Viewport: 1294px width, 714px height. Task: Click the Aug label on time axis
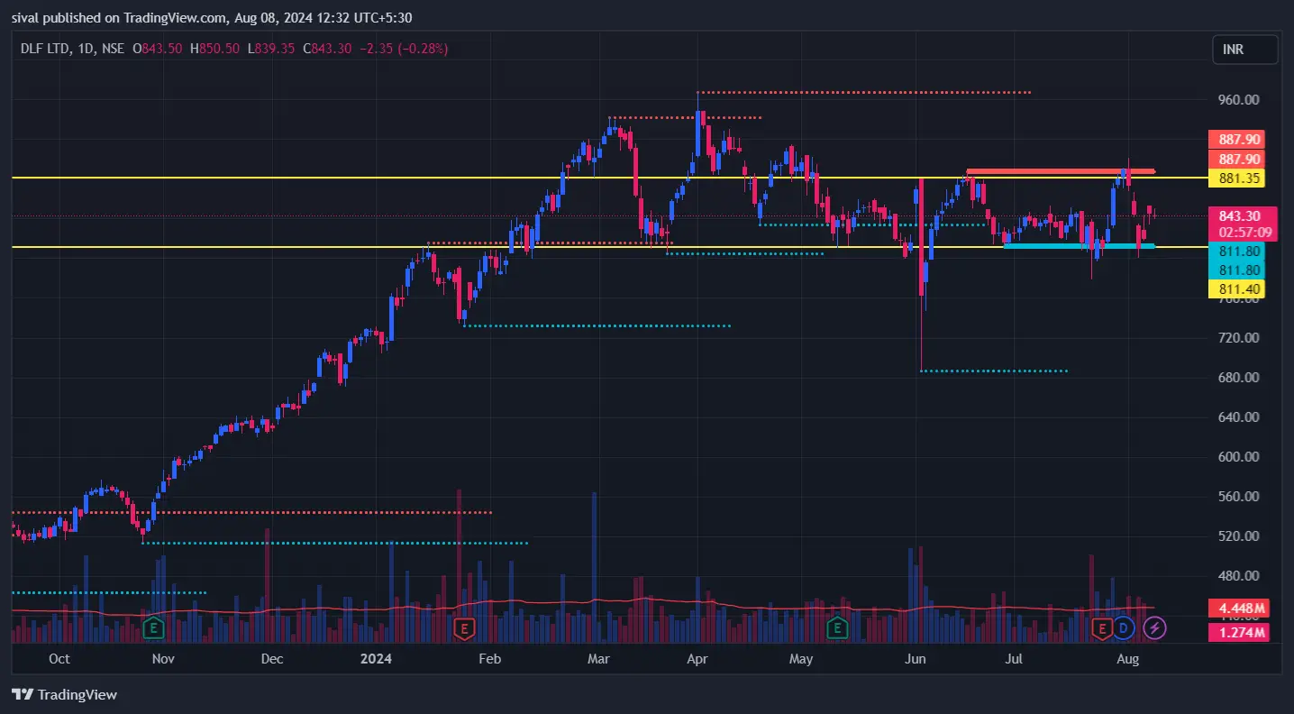click(x=1127, y=659)
